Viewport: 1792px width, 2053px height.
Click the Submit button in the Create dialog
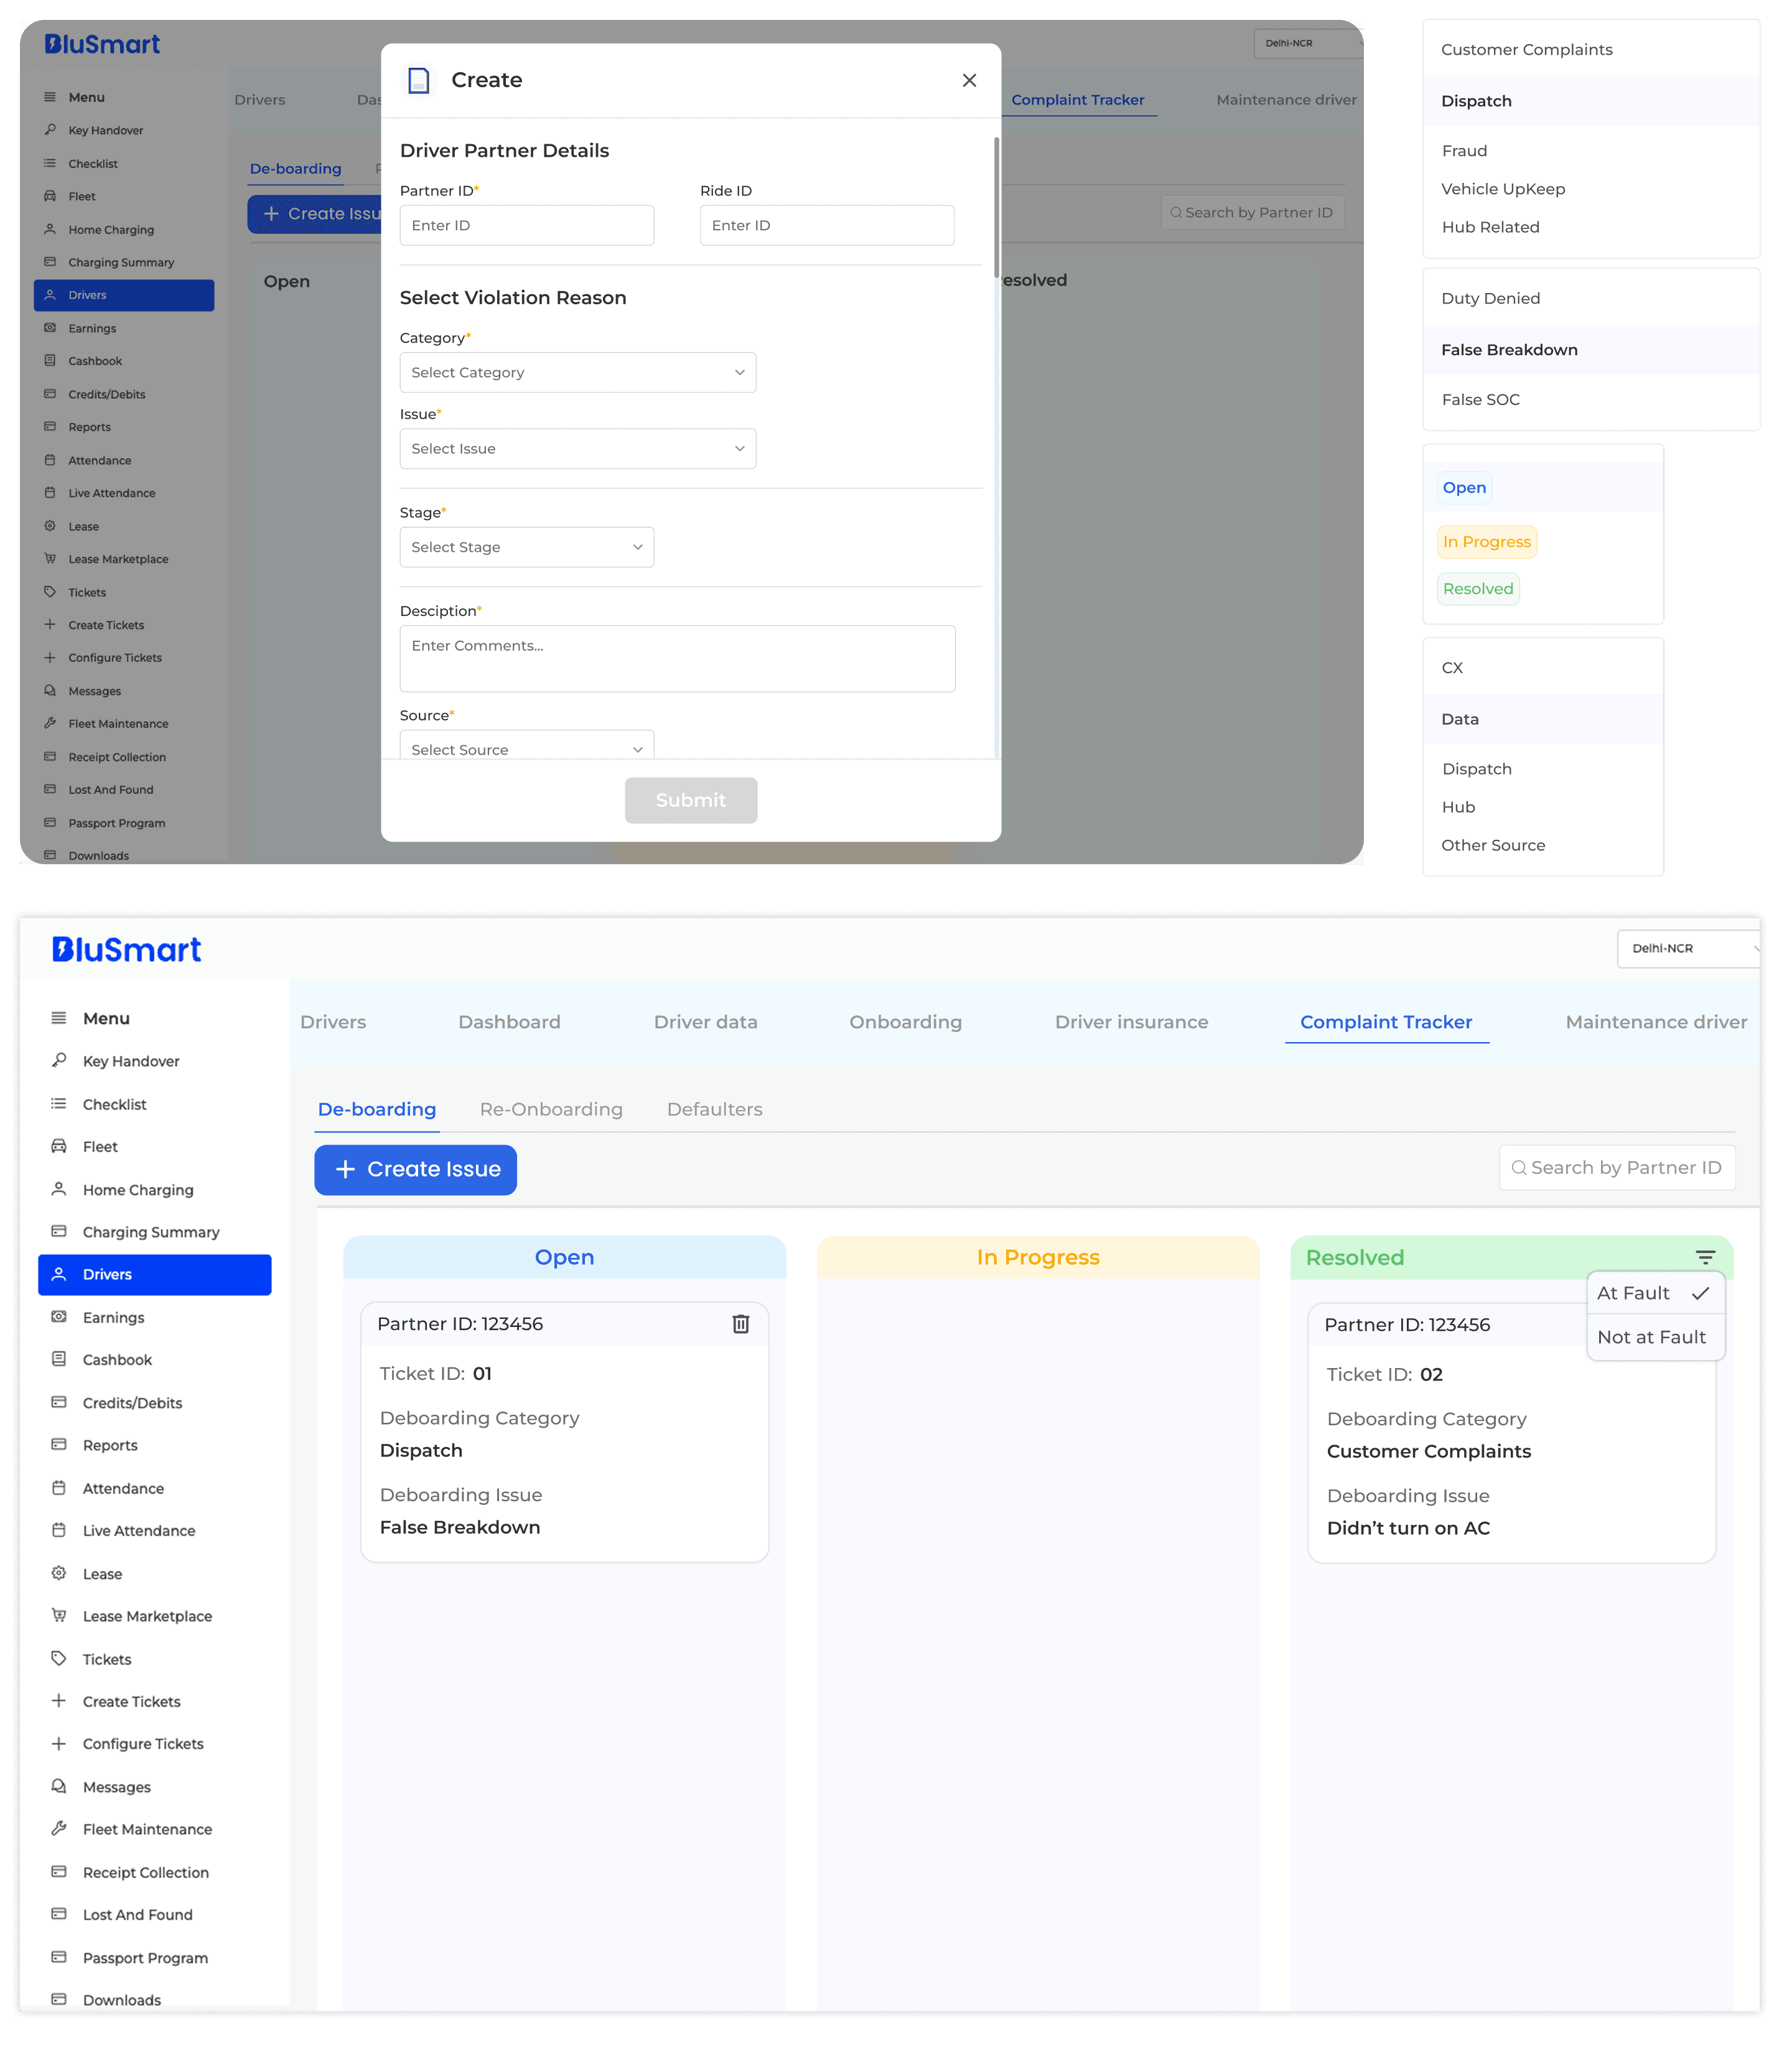coord(690,800)
